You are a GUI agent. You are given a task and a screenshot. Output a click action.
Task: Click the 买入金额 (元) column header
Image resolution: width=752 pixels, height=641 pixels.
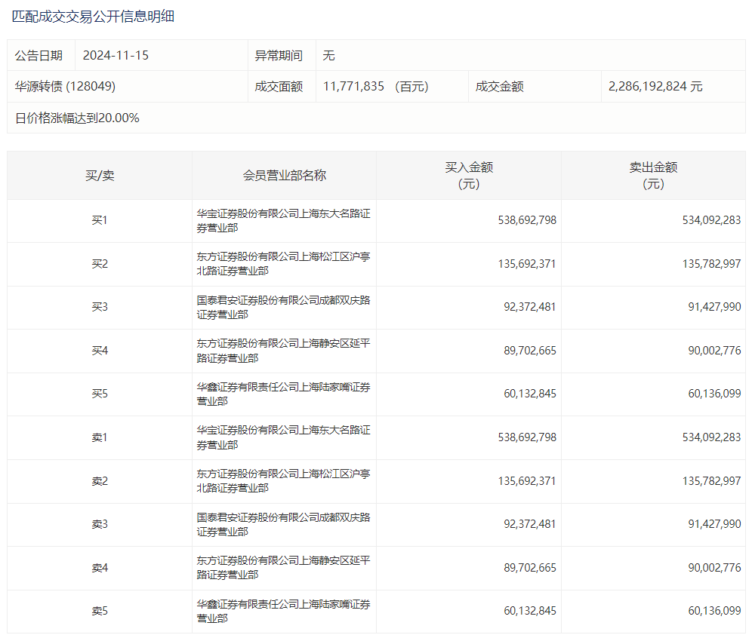tap(469, 175)
